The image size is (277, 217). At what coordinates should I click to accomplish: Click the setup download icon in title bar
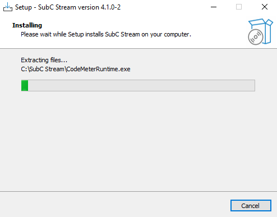pyautogui.click(x=8, y=7)
